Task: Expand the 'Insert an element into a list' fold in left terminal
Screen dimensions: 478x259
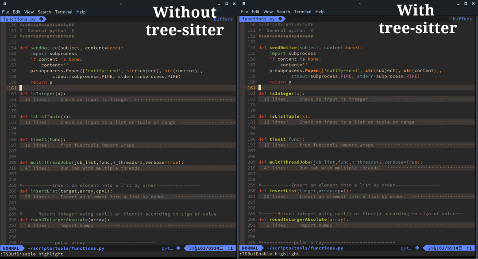Action: point(127,197)
